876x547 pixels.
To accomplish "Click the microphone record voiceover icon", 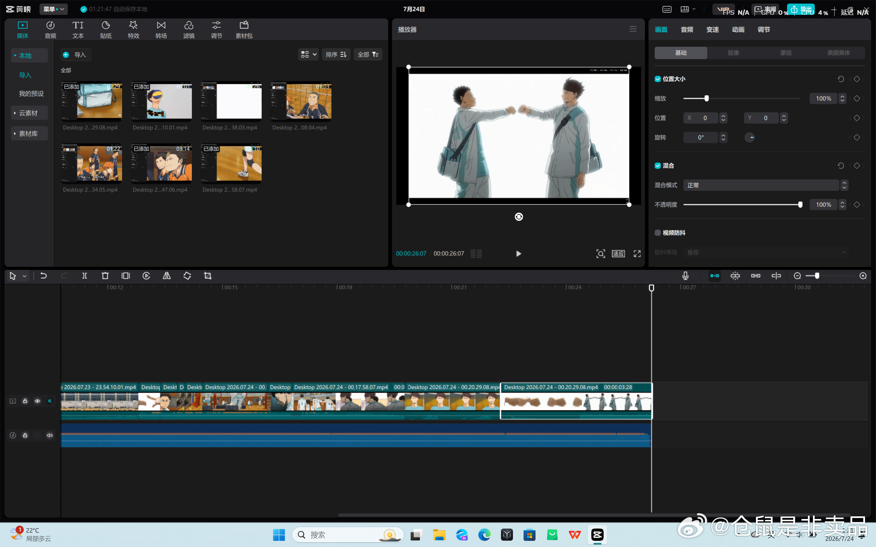I will pos(685,276).
